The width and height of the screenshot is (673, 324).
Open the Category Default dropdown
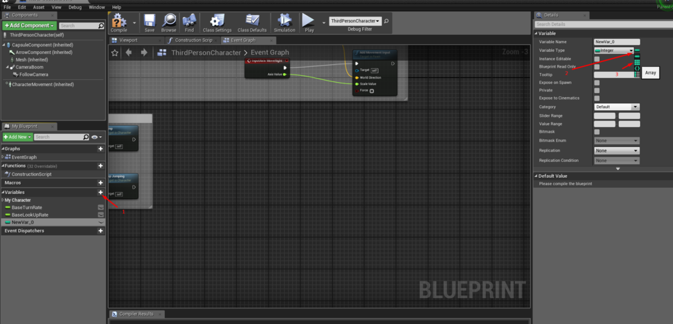pos(617,107)
